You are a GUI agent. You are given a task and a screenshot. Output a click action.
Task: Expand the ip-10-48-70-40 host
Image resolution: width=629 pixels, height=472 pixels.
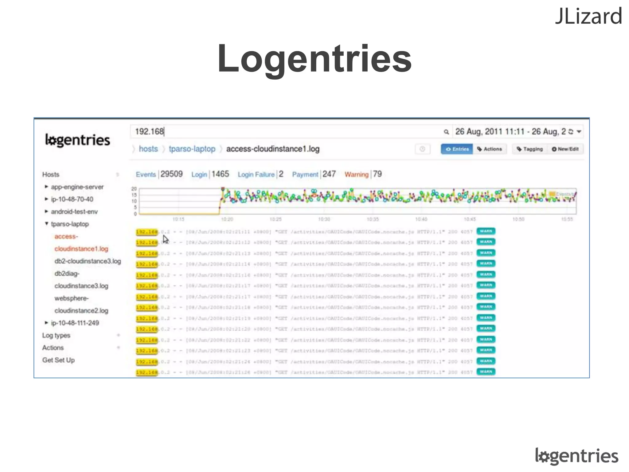(46, 199)
